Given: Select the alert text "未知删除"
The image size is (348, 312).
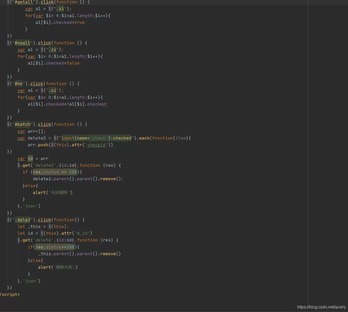Looking at the screenshot, I should point(60,192).
